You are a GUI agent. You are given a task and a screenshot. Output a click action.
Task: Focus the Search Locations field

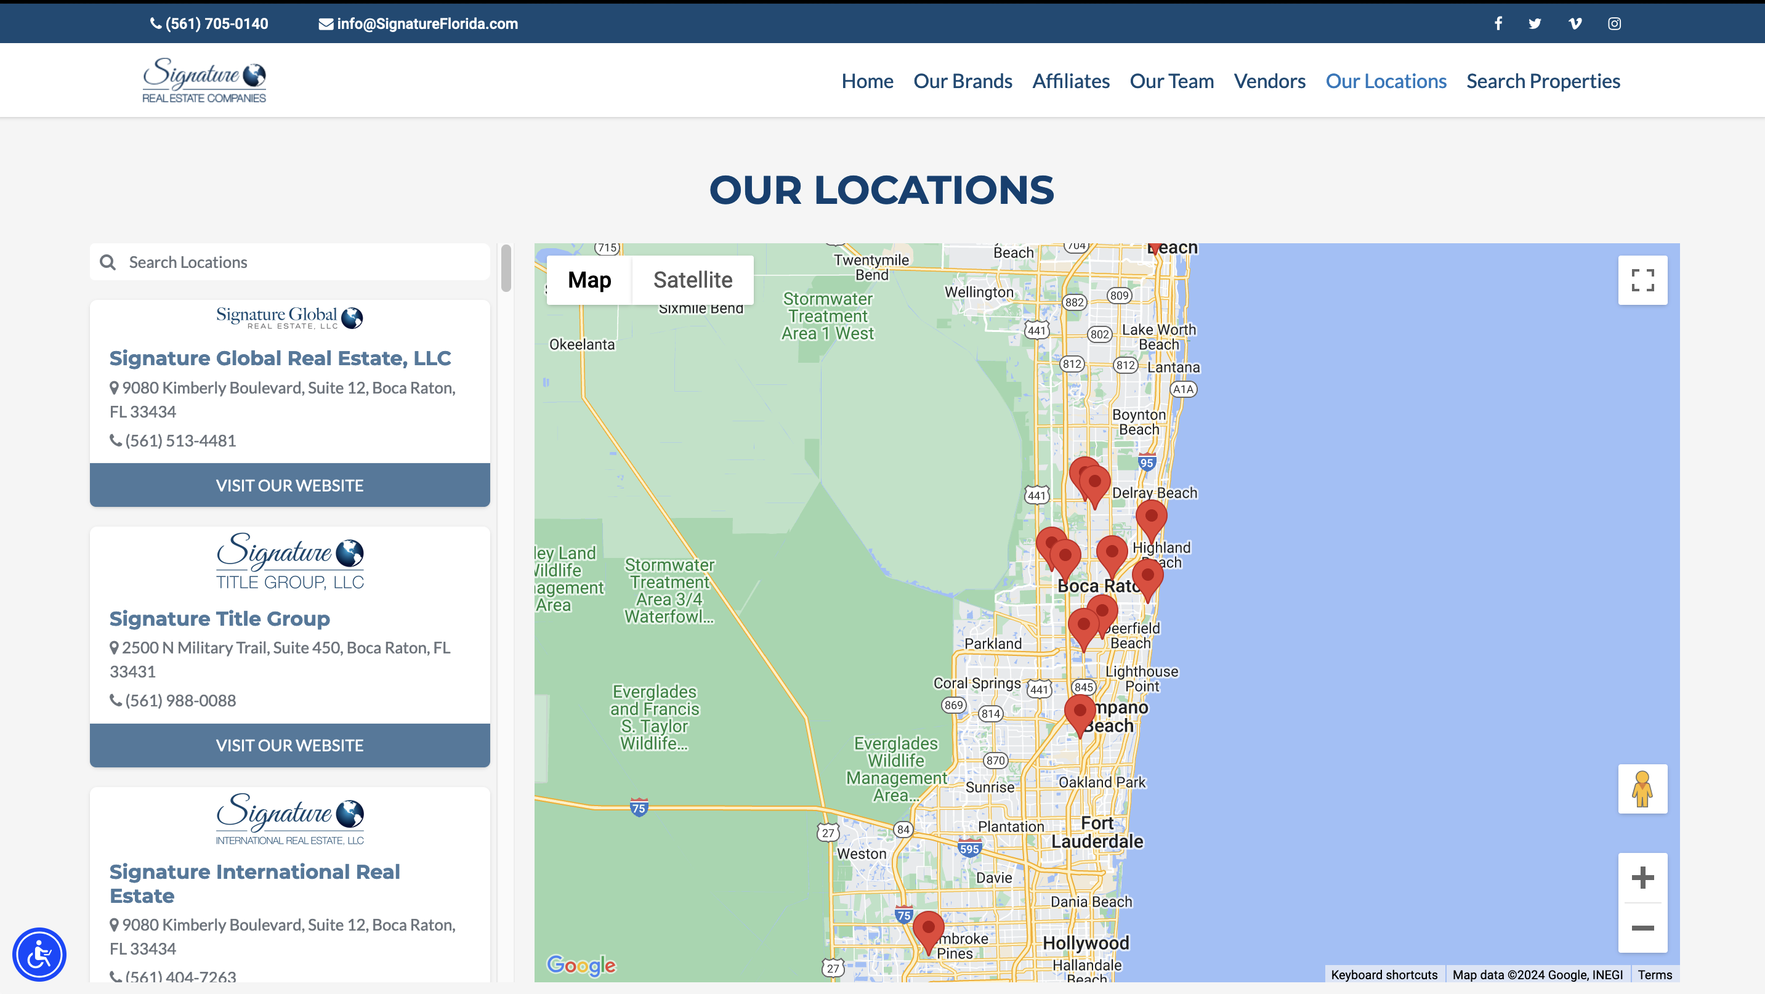(x=302, y=262)
